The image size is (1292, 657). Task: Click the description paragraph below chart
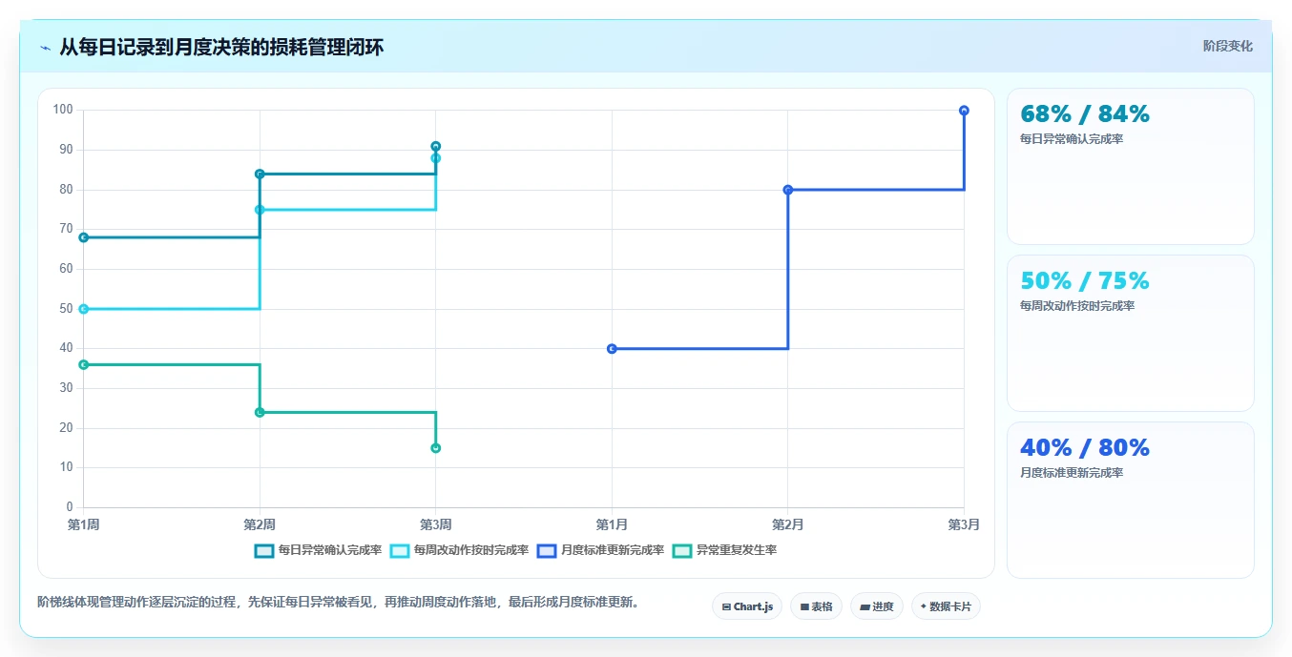coord(339,603)
